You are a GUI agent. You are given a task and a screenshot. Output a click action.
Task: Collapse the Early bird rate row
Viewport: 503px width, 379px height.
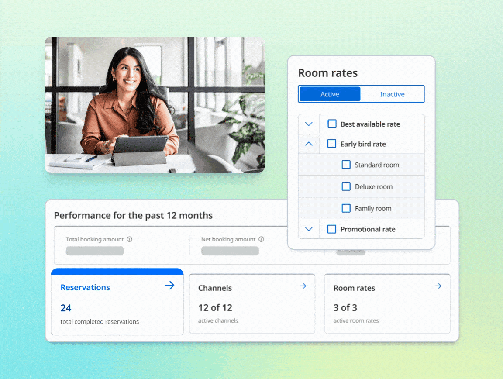[x=309, y=144]
